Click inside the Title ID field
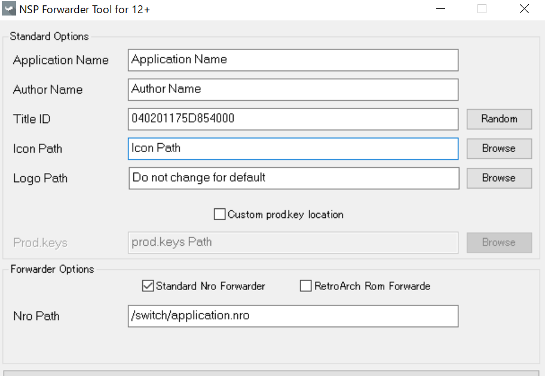545x376 pixels. pos(293,119)
